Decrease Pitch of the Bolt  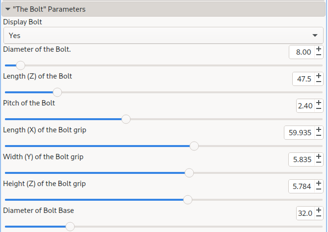point(319,109)
